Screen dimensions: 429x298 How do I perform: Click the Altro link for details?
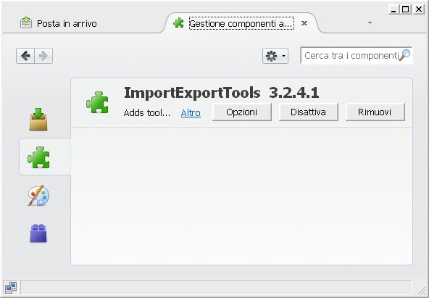coord(191,112)
